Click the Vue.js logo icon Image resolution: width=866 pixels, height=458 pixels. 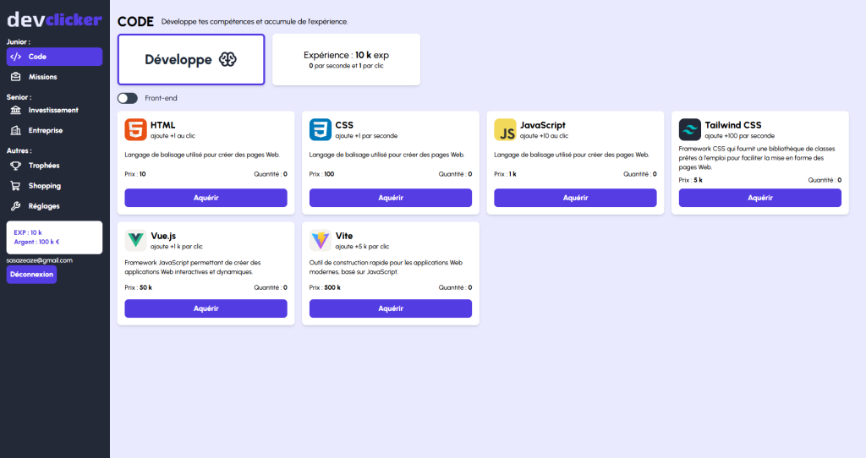point(135,240)
